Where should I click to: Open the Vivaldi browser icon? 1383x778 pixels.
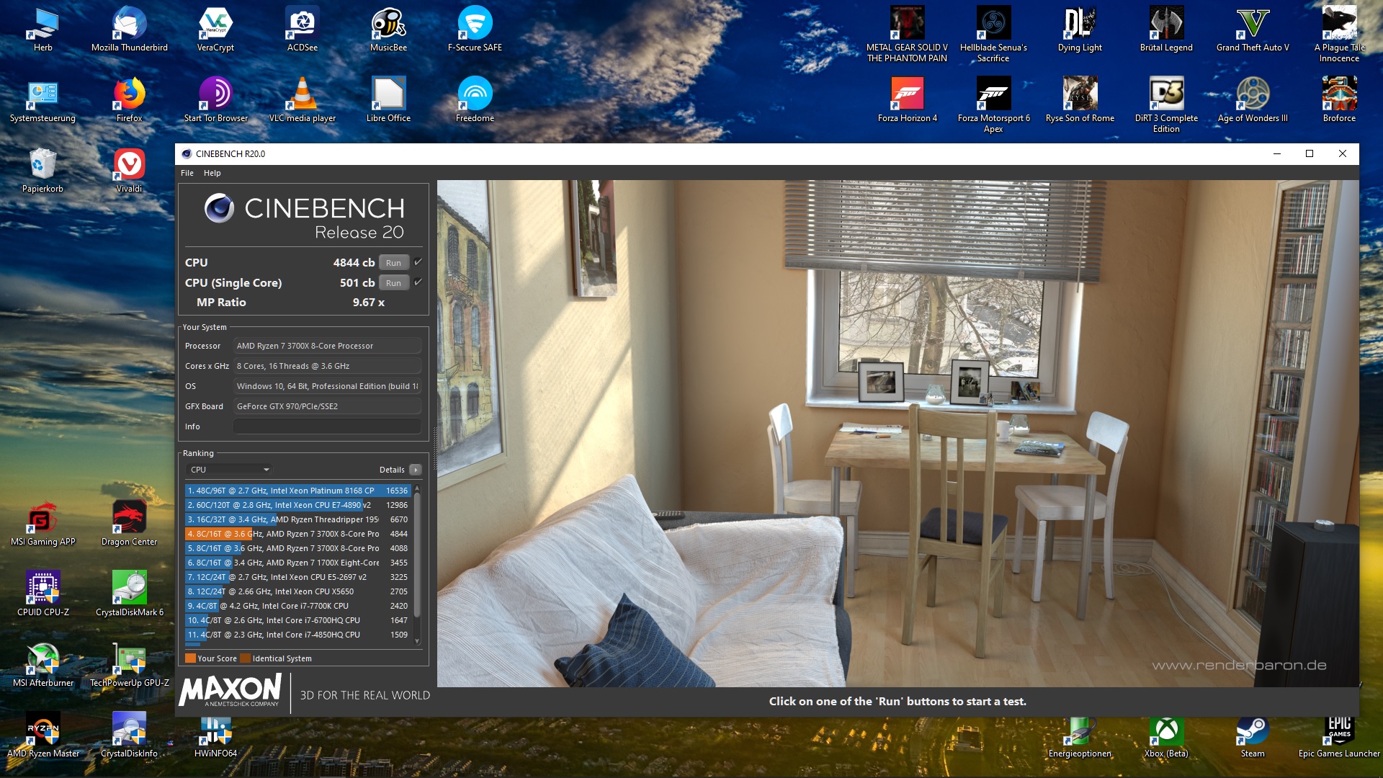point(130,170)
